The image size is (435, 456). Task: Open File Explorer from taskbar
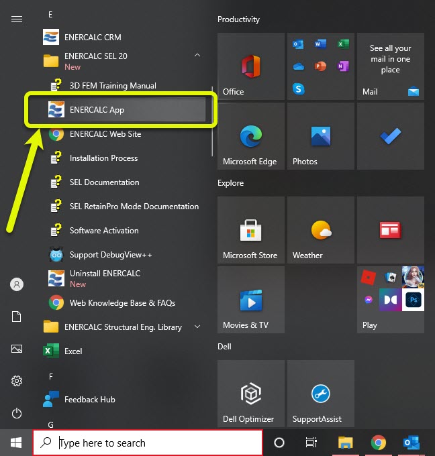345,443
